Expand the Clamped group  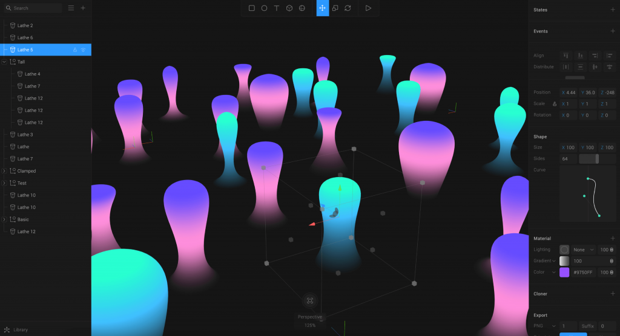point(4,171)
